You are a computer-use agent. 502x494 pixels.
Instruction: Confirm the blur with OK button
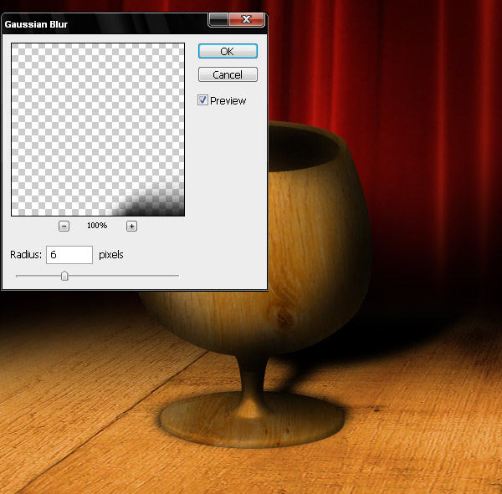pos(228,51)
